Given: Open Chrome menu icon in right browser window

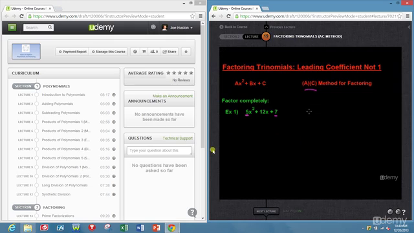Looking at the screenshot, I should coord(408,16).
